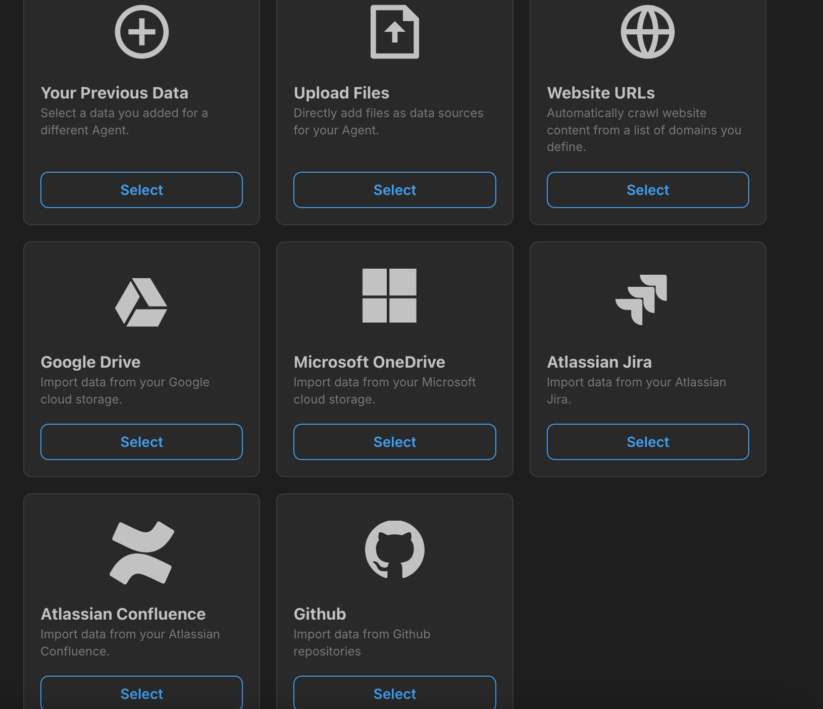Select Atlassian Jira data source
This screenshot has width=823, height=709.
[648, 442]
